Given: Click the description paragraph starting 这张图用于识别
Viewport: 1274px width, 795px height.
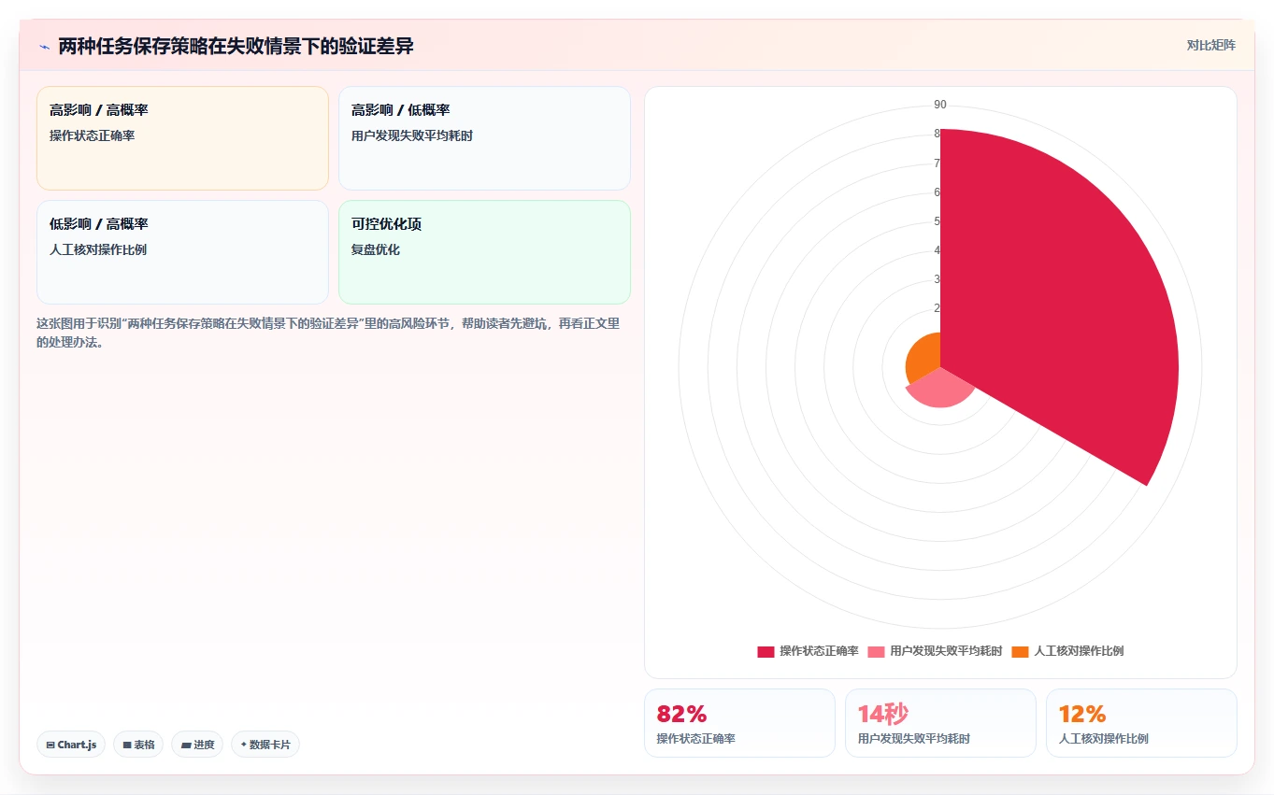Looking at the screenshot, I should (x=328, y=333).
